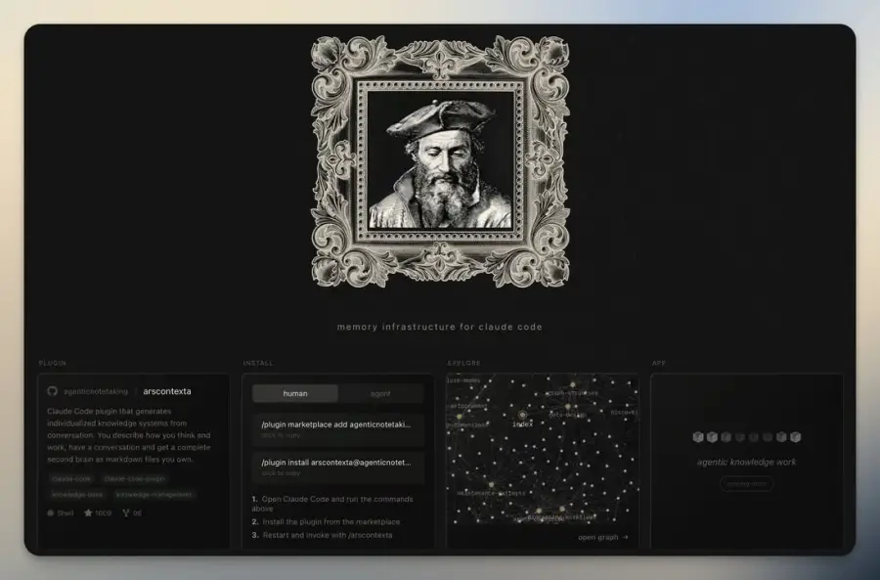Switch to the agent install tab

380,393
